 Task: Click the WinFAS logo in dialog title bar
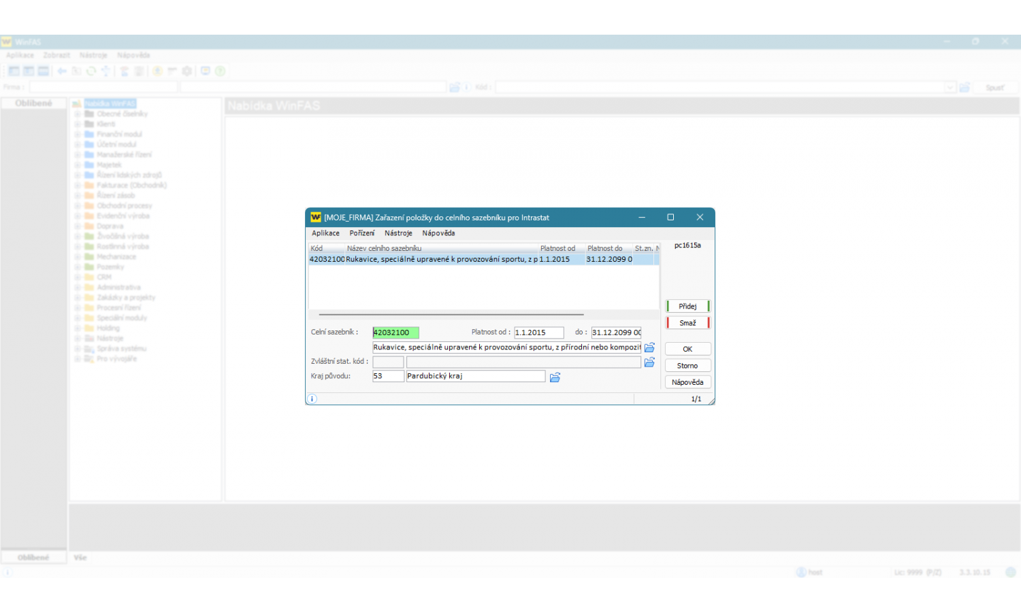pyautogui.click(x=316, y=218)
